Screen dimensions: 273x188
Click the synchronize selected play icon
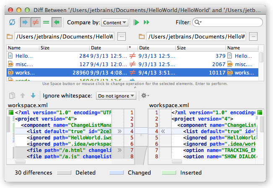136,22
